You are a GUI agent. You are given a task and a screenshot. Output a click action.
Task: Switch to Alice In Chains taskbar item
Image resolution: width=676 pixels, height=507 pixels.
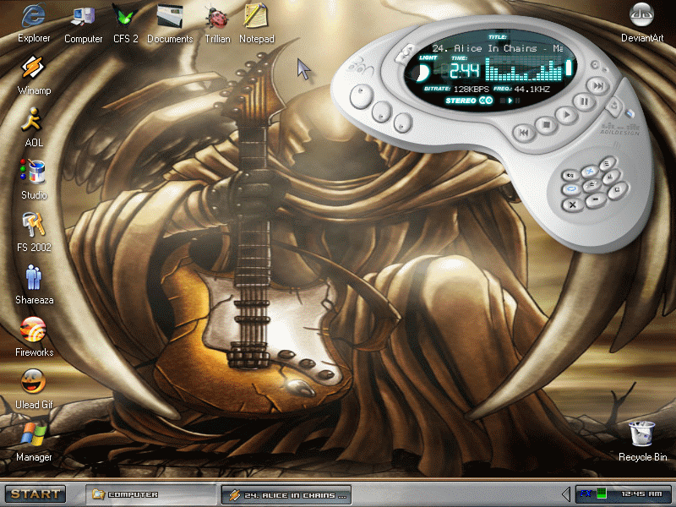click(286, 495)
